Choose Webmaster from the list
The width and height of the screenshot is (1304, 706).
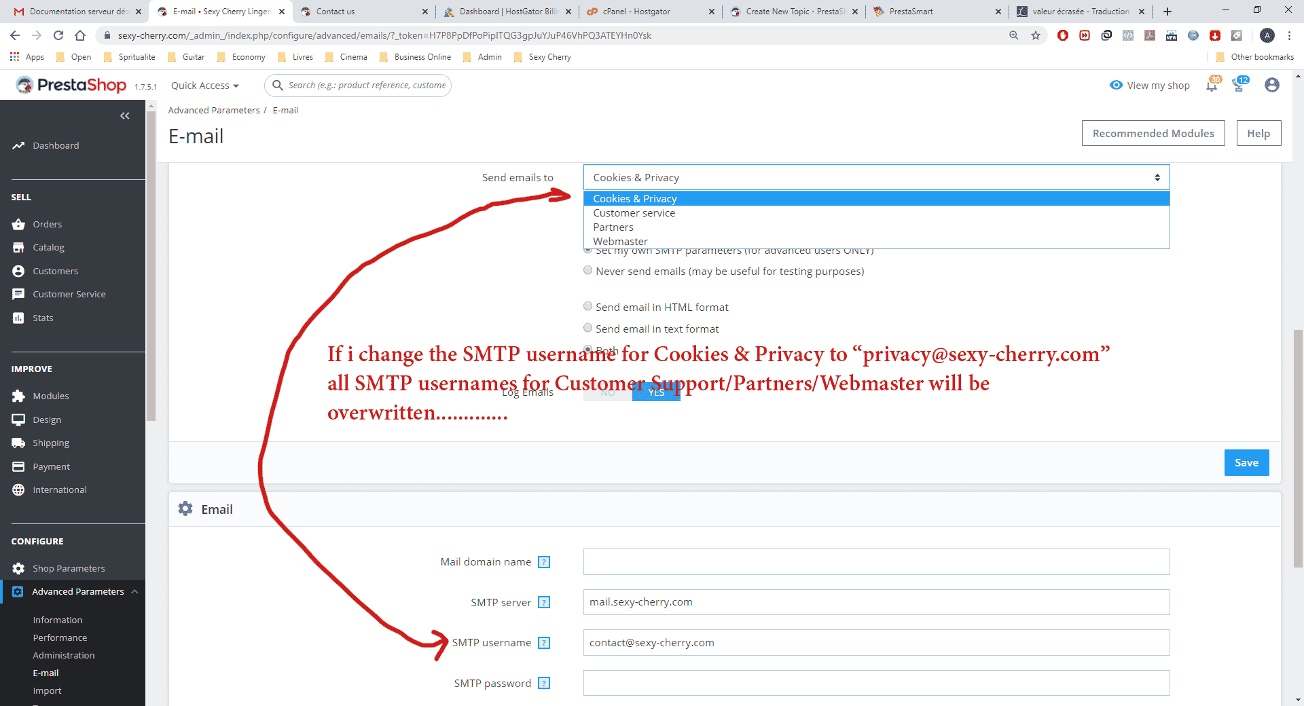point(876,242)
